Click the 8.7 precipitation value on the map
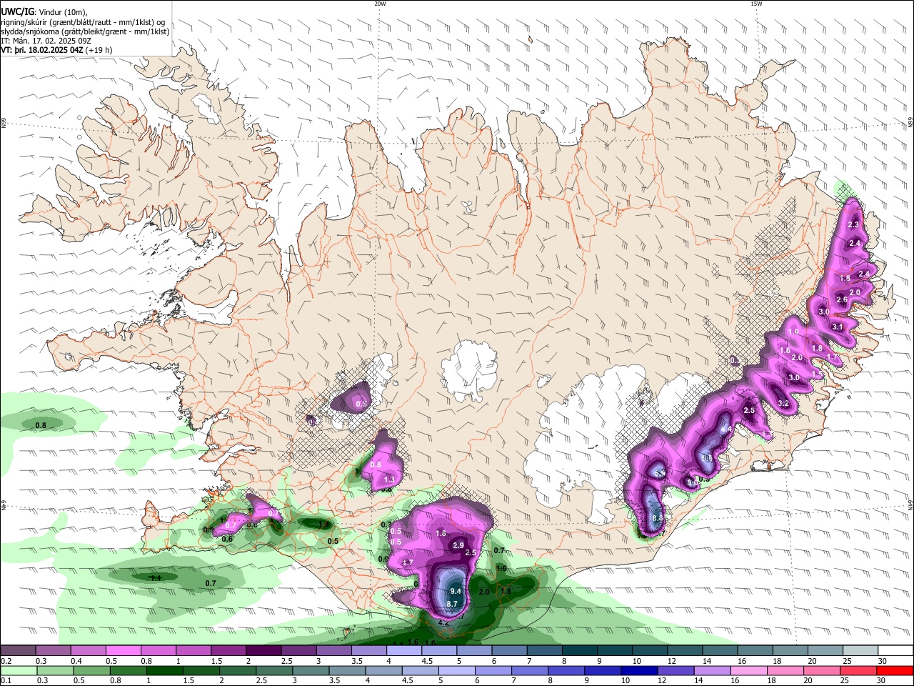This screenshot has height=686, width=914. coord(451,605)
